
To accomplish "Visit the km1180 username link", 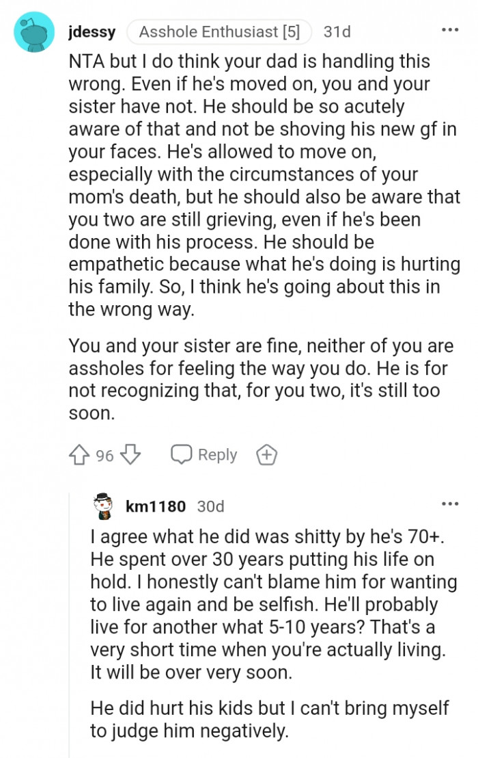I will (156, 506).
